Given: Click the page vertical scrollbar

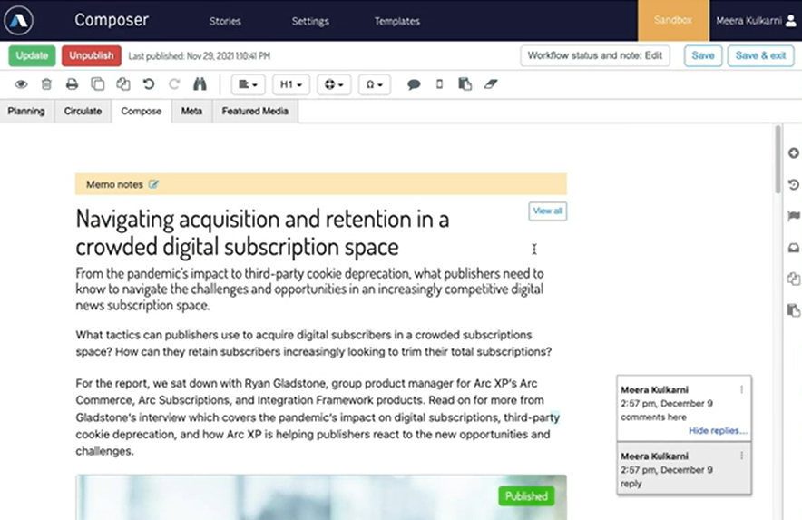Looking at the screenshot, I should point(778,159).
